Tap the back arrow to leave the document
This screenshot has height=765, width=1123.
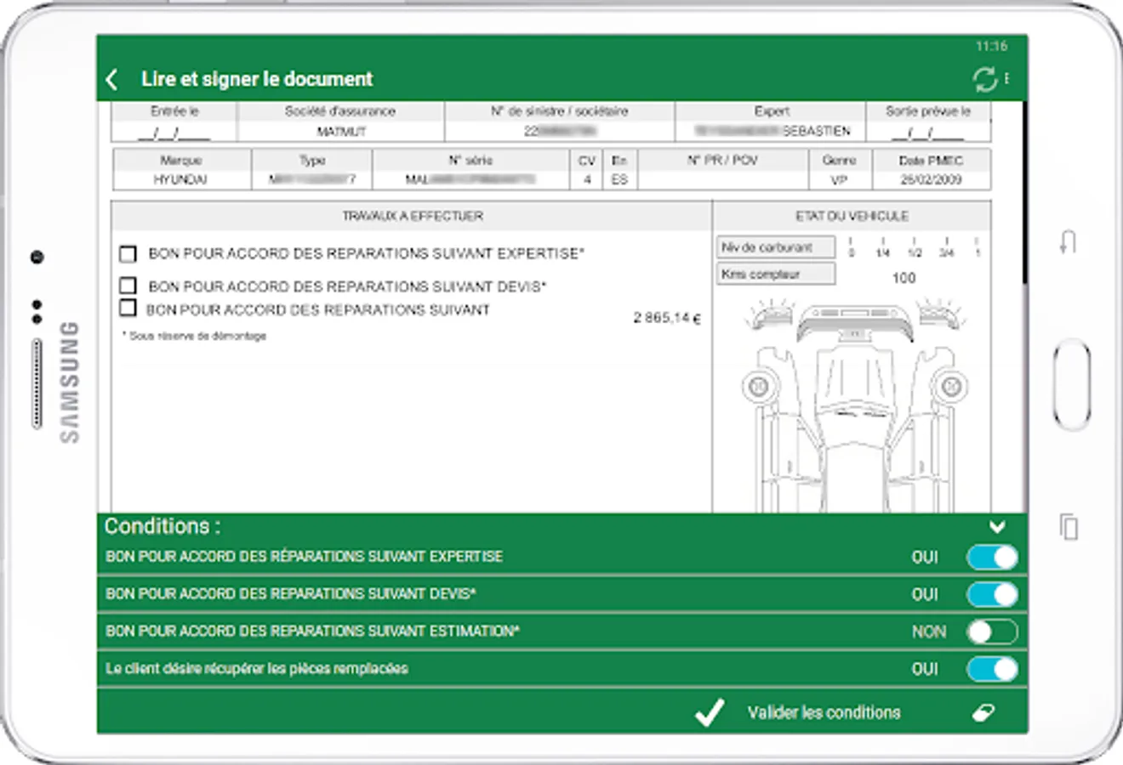(113, 78)
